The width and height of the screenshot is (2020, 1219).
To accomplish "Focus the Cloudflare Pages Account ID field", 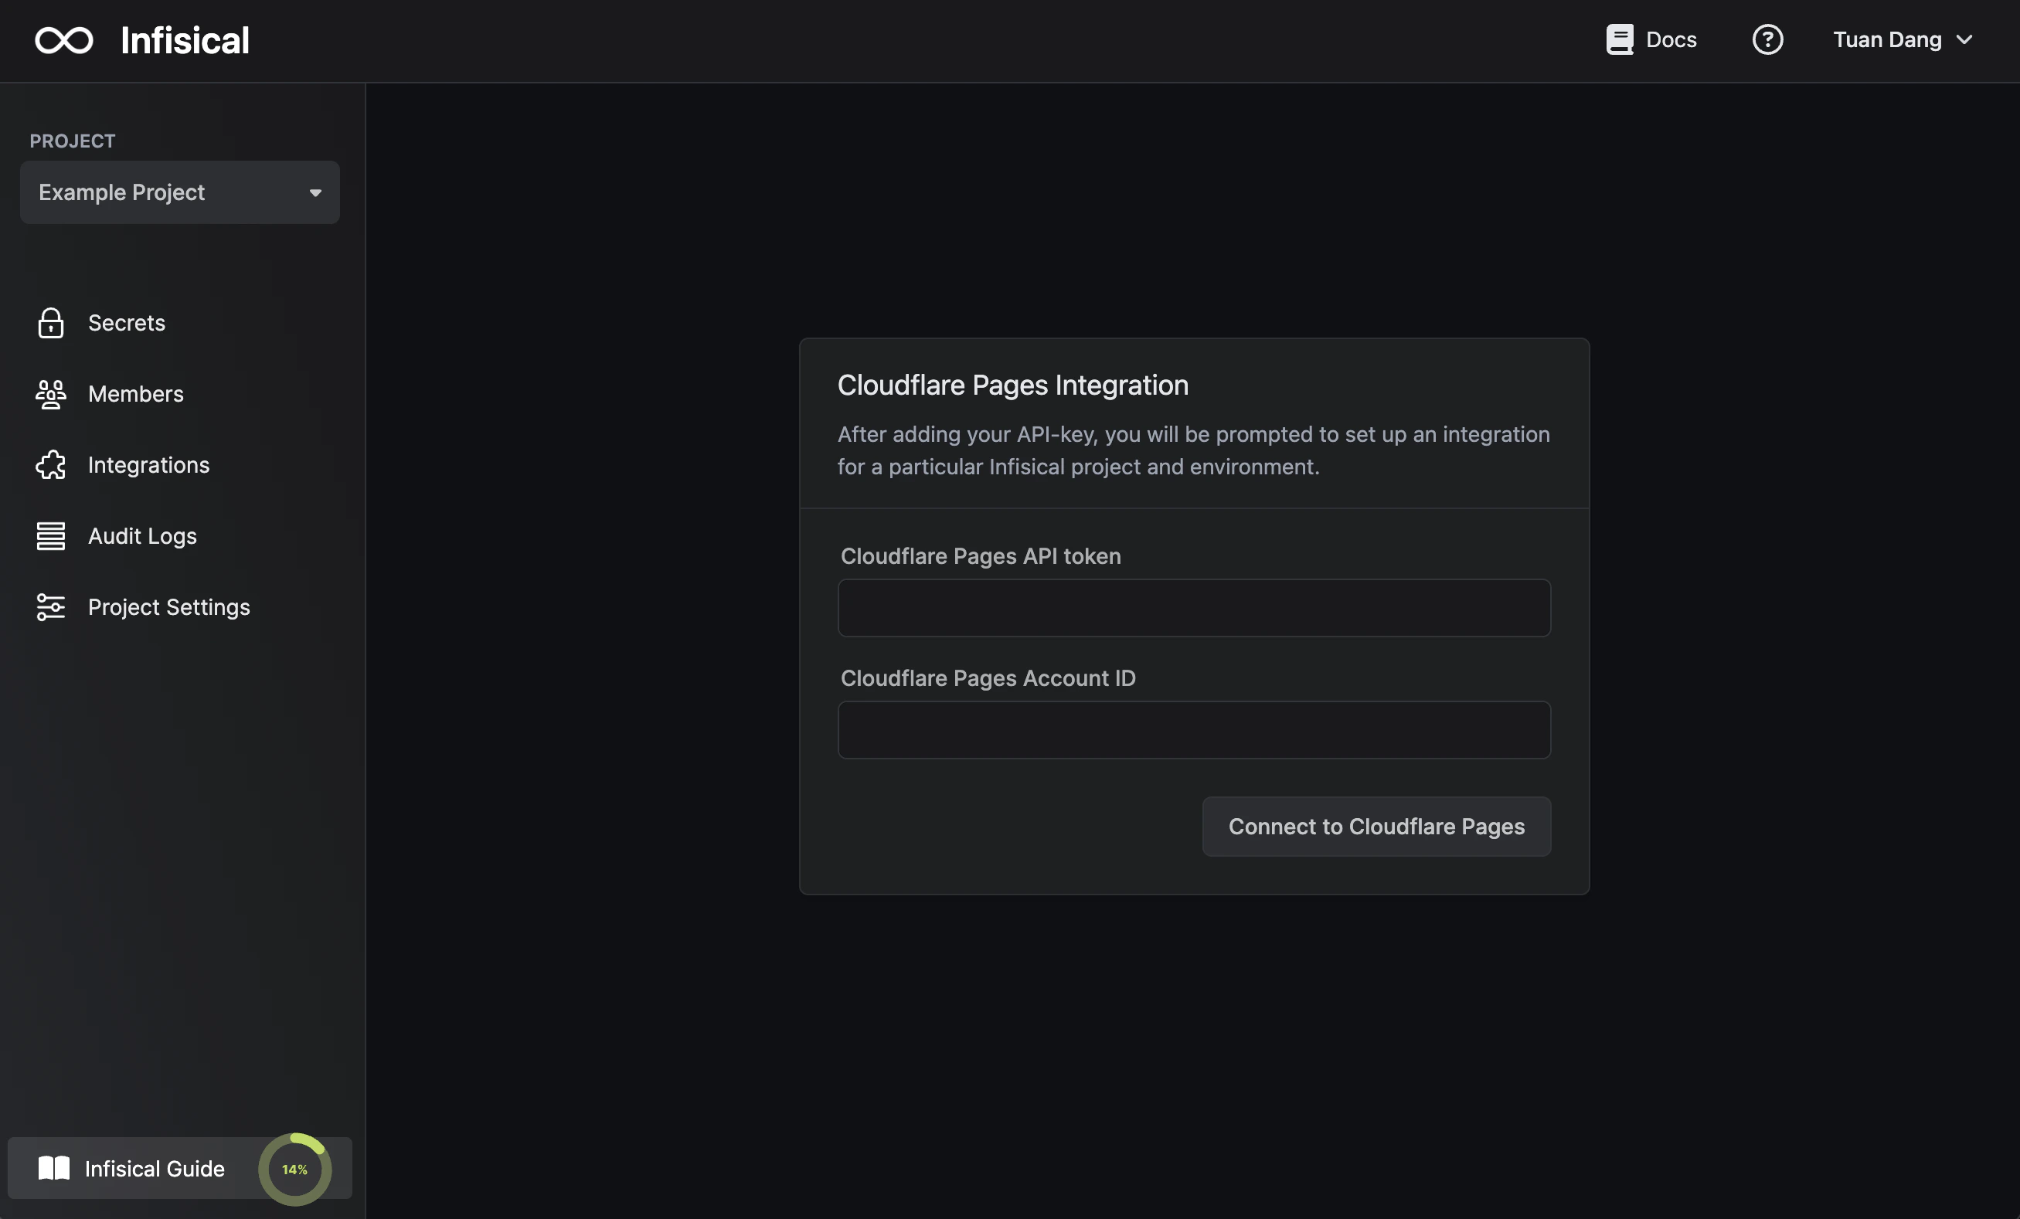I will (x=1195, y=731).
